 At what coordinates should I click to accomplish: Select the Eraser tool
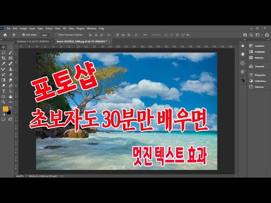11,74
